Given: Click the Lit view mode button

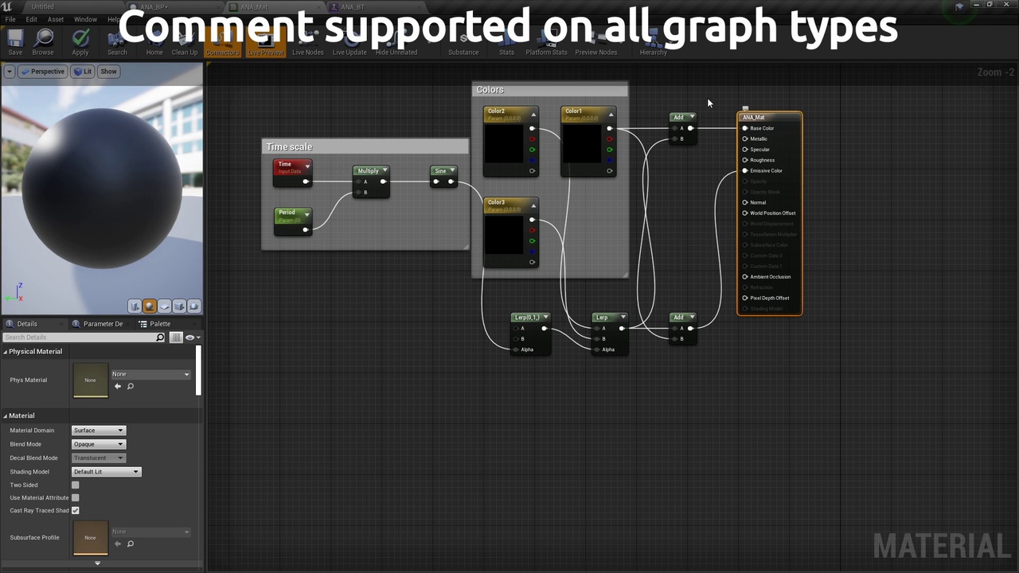Looking at the screenshot, I should tap(83, 72).
